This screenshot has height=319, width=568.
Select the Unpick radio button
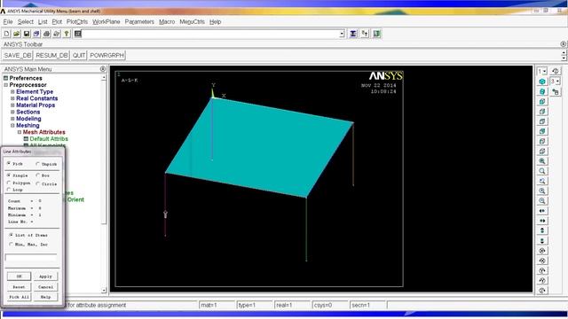[x=37, y=164]
